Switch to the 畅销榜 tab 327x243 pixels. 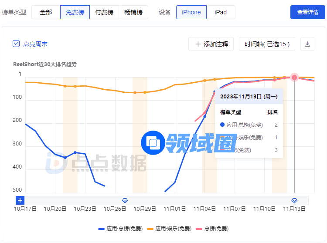[133, 12]
